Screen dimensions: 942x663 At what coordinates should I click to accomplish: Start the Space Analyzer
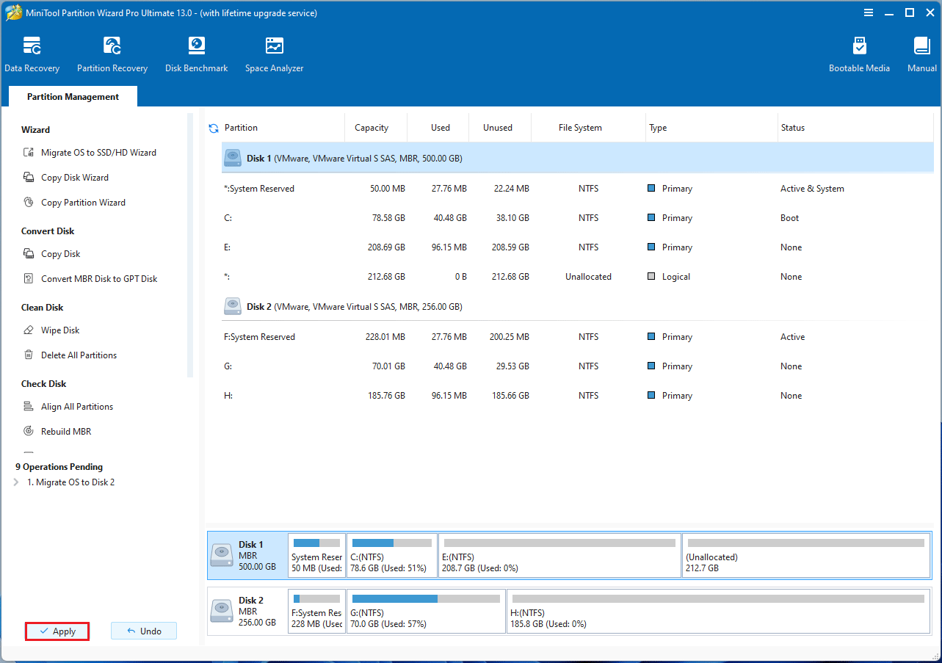coord(274,53)
